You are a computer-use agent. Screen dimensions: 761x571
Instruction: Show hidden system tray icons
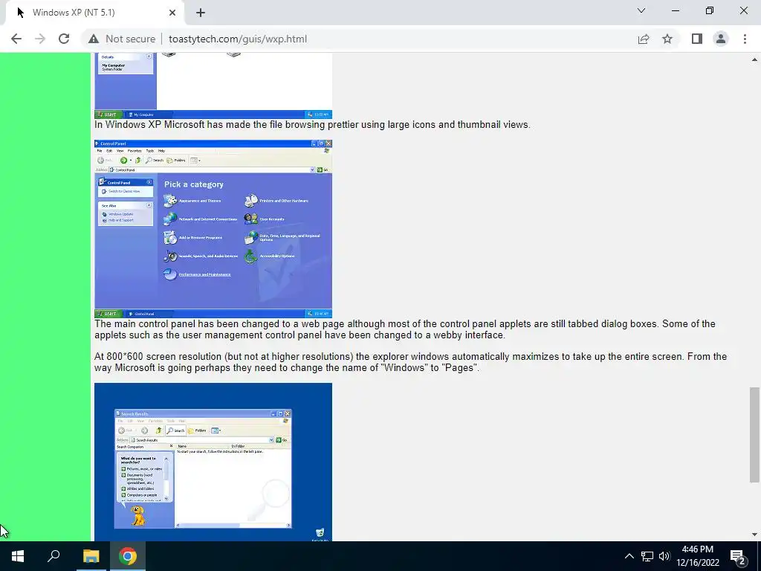[x=629, y=556]
